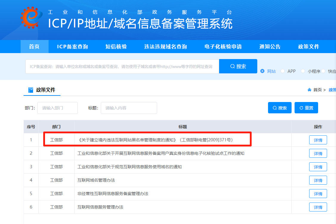Click the top ICP备案查询 search box
The image size is (336, 224).
pos(119,66)
